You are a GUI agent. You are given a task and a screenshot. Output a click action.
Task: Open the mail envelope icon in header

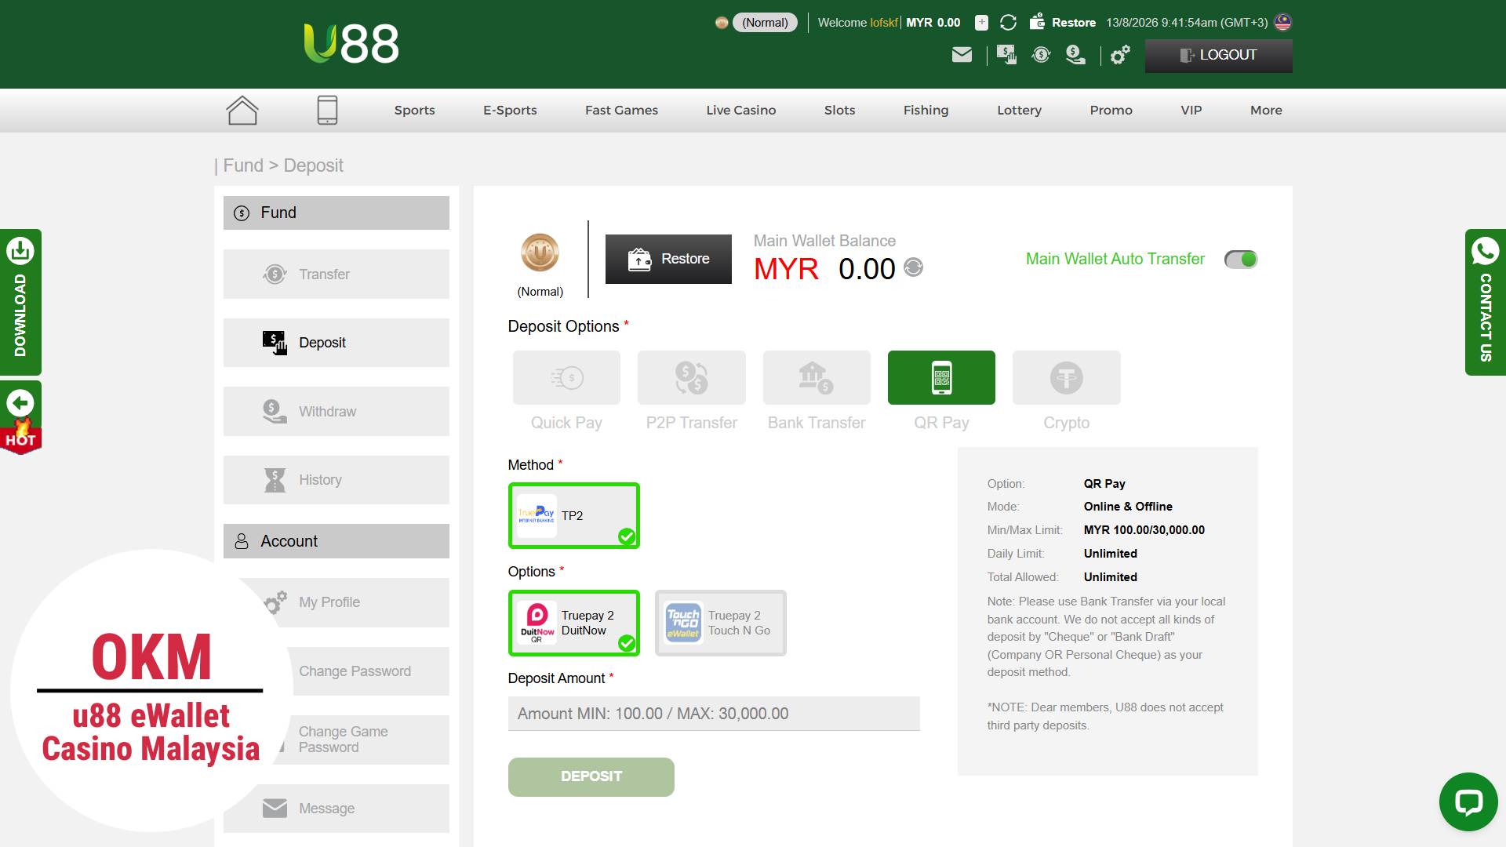tap(962, 55)
